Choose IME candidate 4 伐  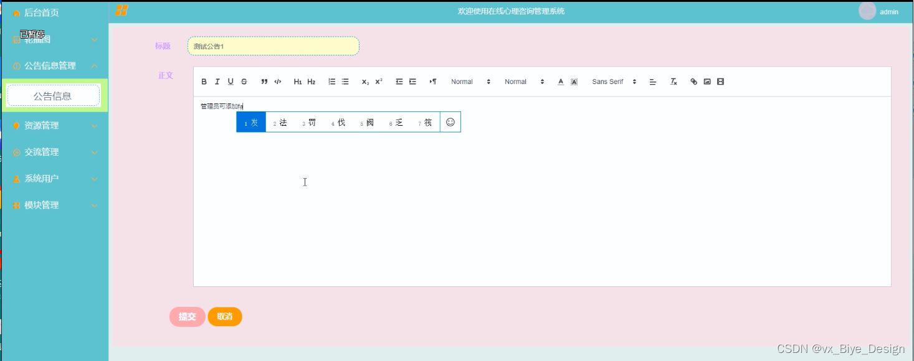[338, 122]
